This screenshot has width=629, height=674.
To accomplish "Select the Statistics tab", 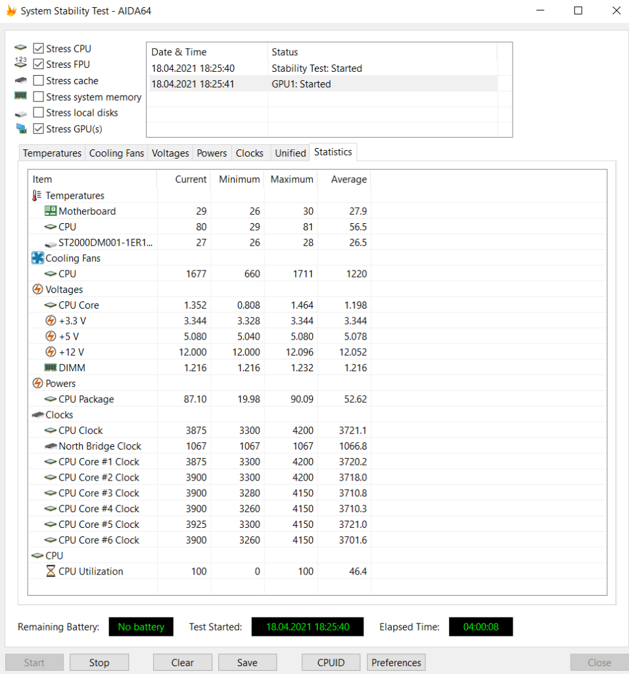I will [x=333, y=152].
